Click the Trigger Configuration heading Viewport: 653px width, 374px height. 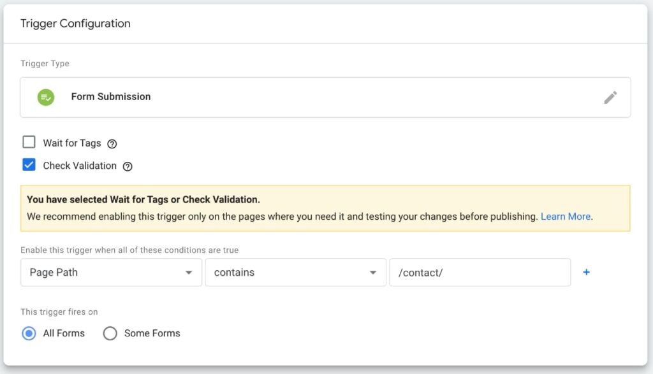click(x=75, y=24)
